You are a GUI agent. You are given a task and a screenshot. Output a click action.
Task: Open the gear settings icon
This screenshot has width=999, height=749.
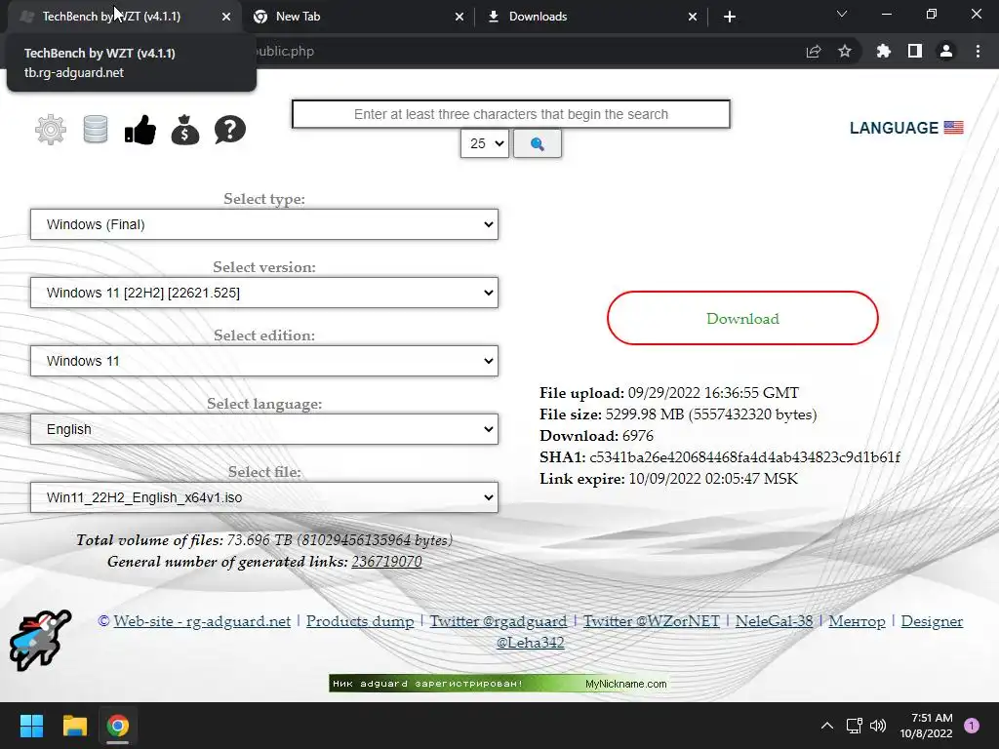[51, 130]
